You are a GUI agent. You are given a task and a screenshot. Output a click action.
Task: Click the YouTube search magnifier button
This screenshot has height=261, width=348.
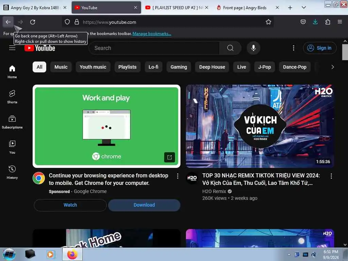(x=230, y=48)
